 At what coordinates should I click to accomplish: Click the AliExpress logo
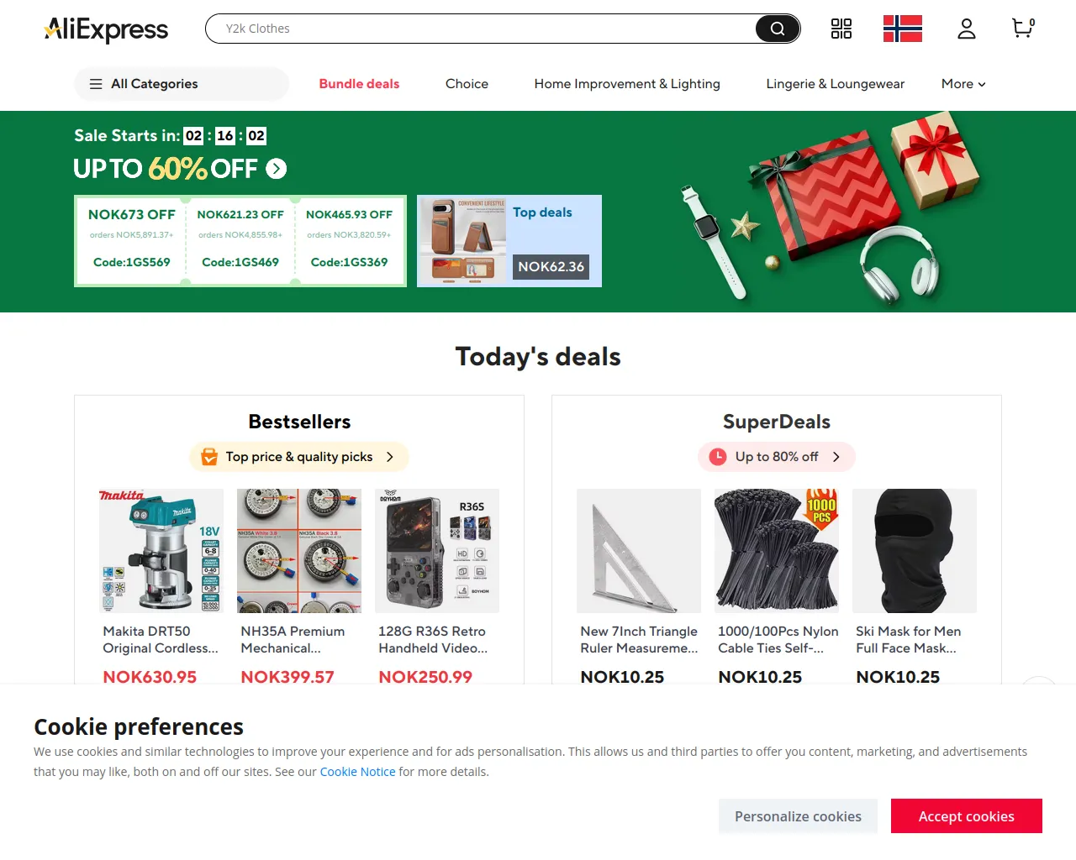pos(106,29)
